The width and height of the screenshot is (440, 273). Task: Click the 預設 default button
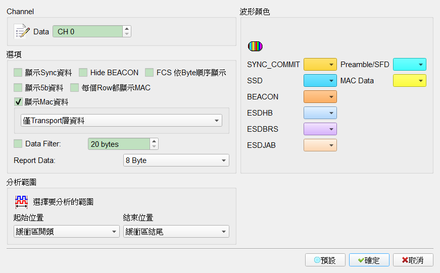click(x=325, y=260)
